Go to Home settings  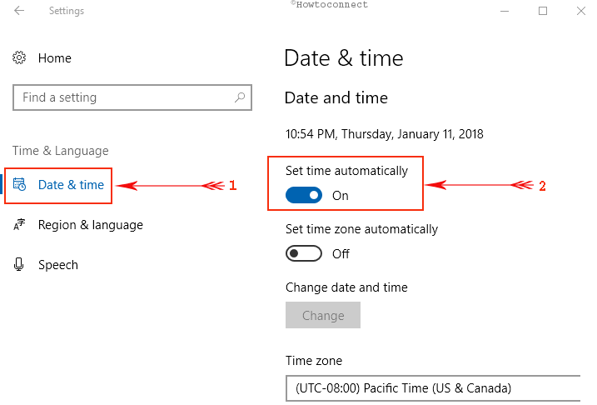tap(54, 58)
